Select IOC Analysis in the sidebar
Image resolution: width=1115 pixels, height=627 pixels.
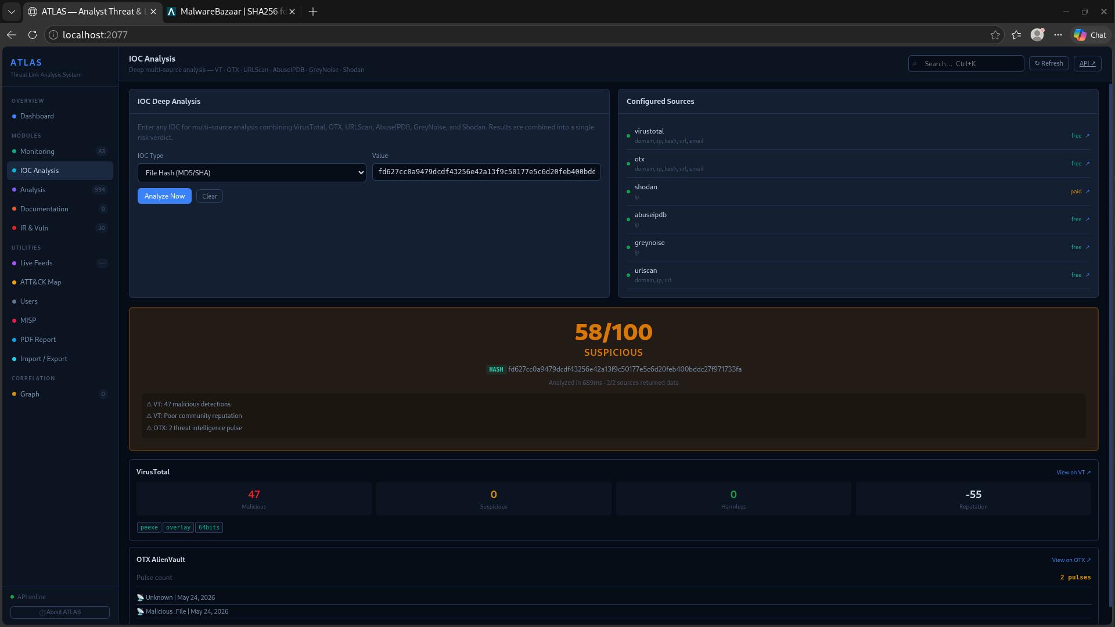pos(60,171)
